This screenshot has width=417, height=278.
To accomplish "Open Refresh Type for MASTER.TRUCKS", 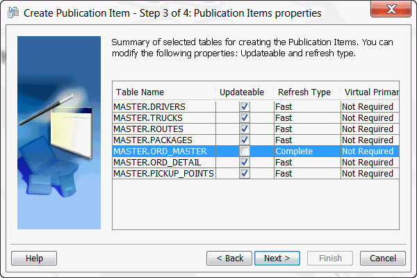I will (307, 118).
